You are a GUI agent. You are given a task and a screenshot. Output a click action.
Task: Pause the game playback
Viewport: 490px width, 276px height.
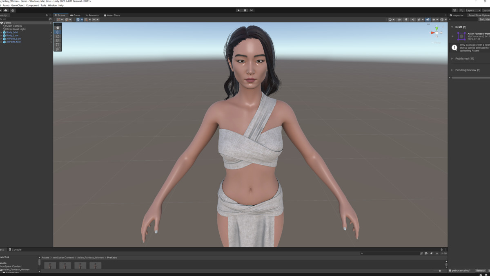[x=245, y=10]
